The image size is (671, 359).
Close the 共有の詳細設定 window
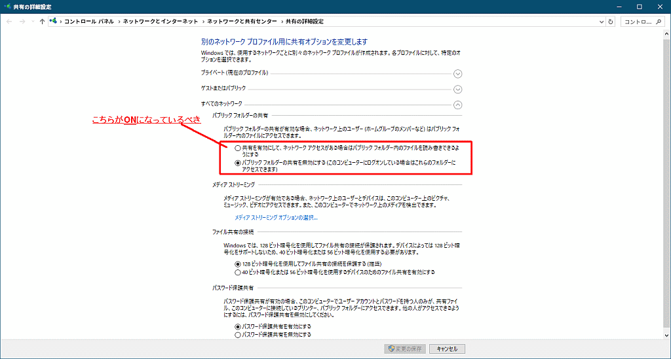point(660,7)
